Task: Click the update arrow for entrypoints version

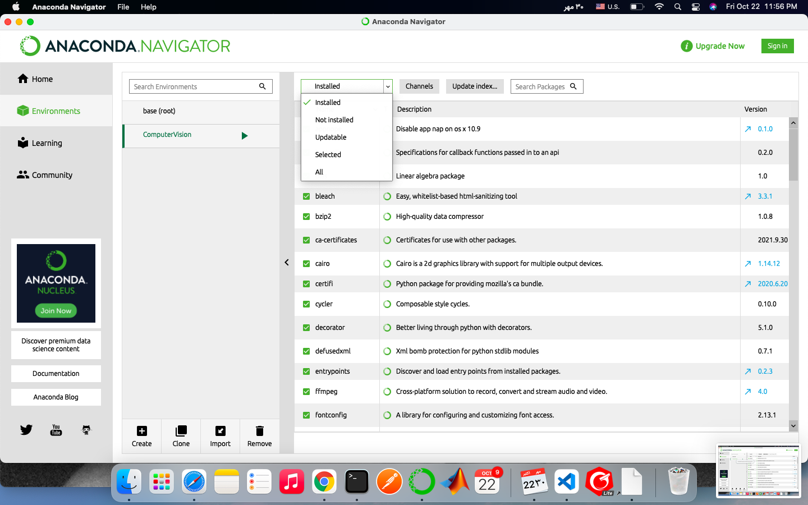Action: pyautogui.click(x=748, y=371)
